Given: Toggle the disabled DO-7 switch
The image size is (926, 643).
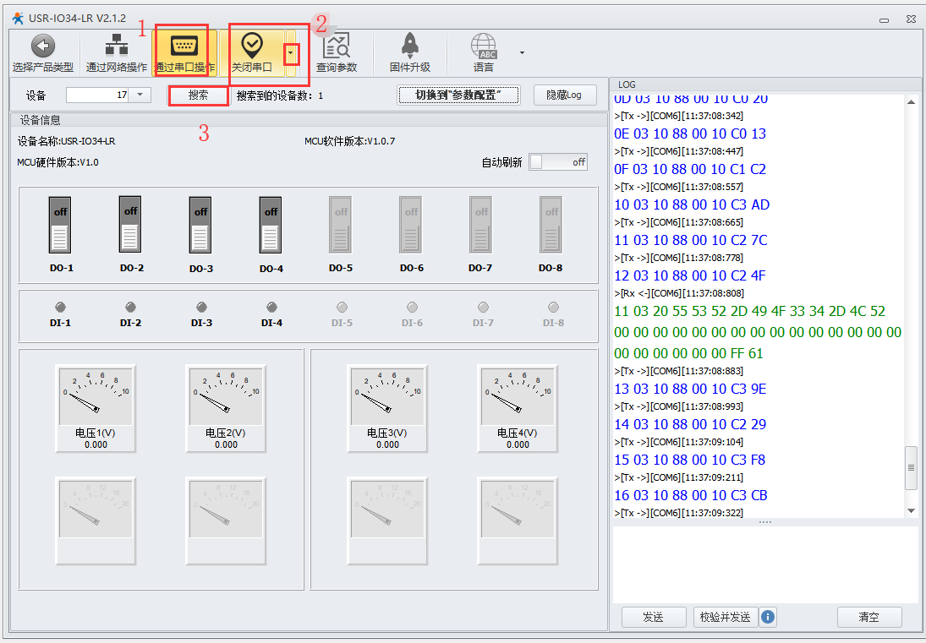Looking at the screenshot, I should tap(480, 225).
